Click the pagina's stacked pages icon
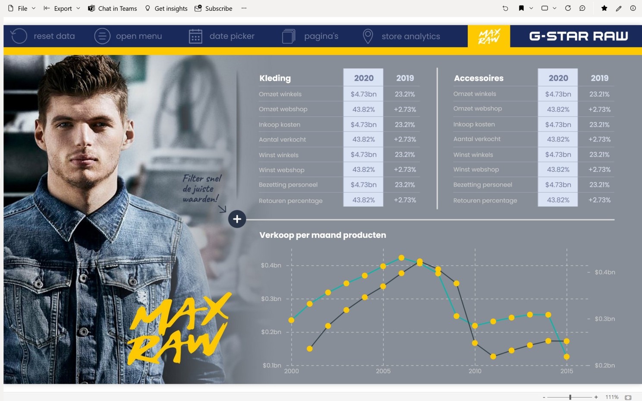 click(289, 36)
